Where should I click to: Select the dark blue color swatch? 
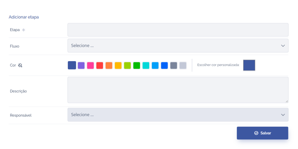pos(72,65)
